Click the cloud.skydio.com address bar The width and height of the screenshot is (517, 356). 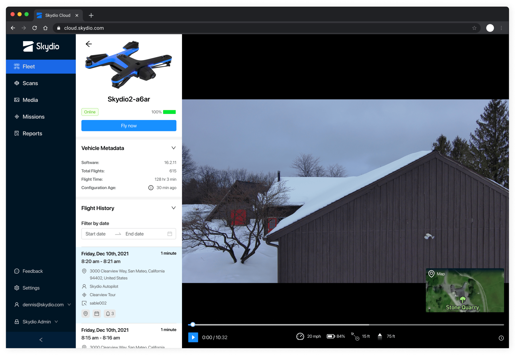(266, 28)
